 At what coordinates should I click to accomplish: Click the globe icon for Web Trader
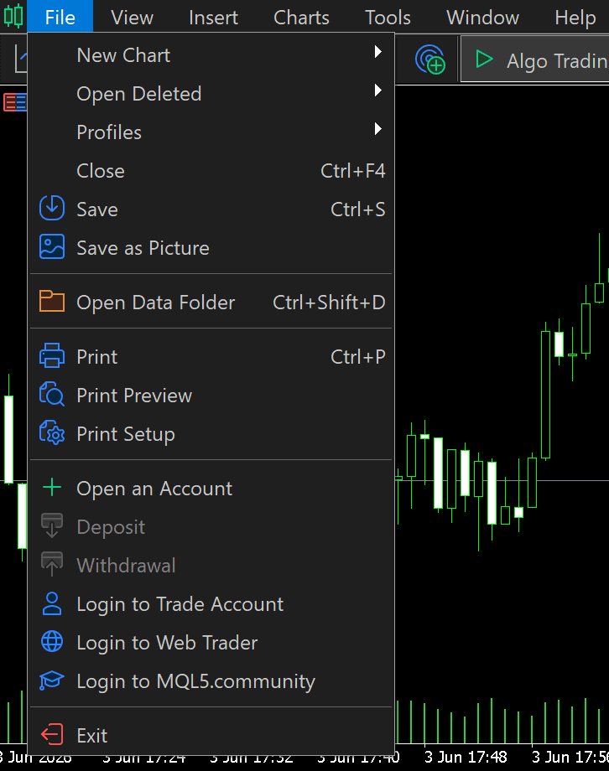click(52, 642)
